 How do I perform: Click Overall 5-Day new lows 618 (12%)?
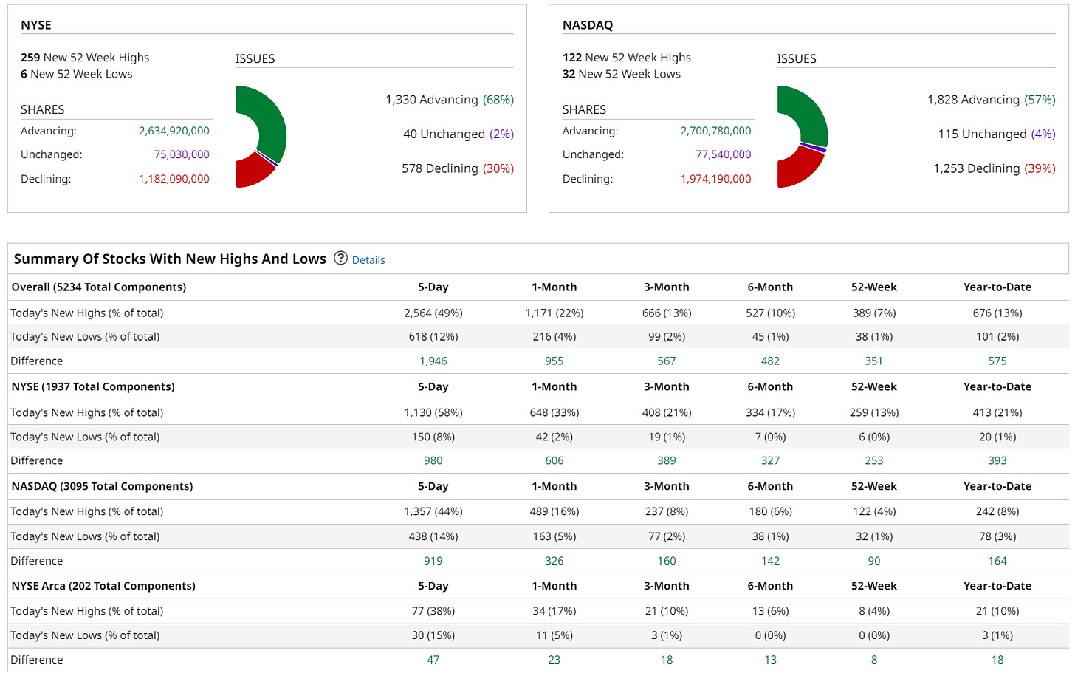433,337
